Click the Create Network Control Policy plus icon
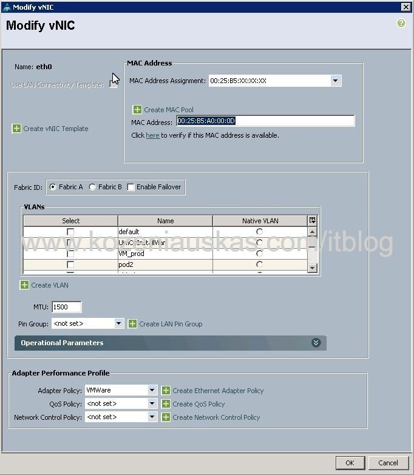Image resolution: width=414 pixels, height=475 pixels. point(166,417)
